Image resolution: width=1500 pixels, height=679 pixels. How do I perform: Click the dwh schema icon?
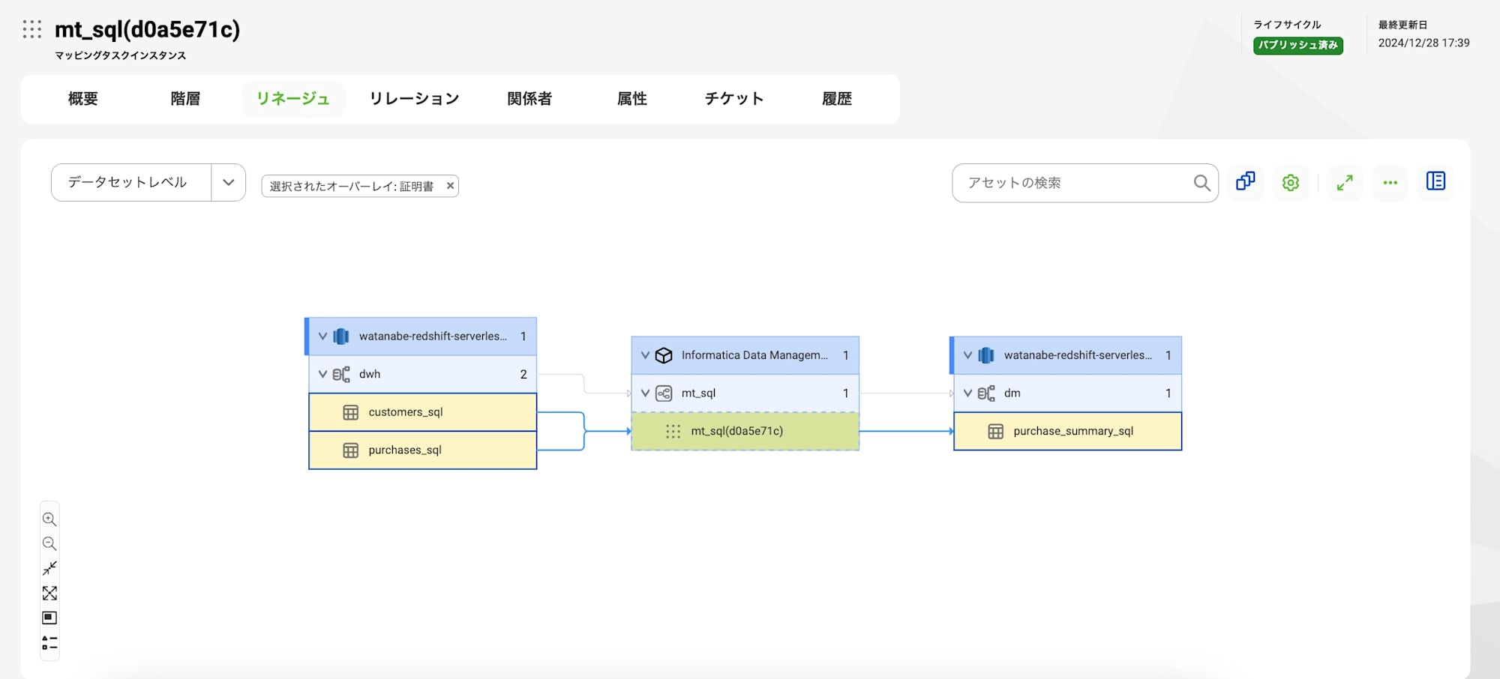pos(341,374)
